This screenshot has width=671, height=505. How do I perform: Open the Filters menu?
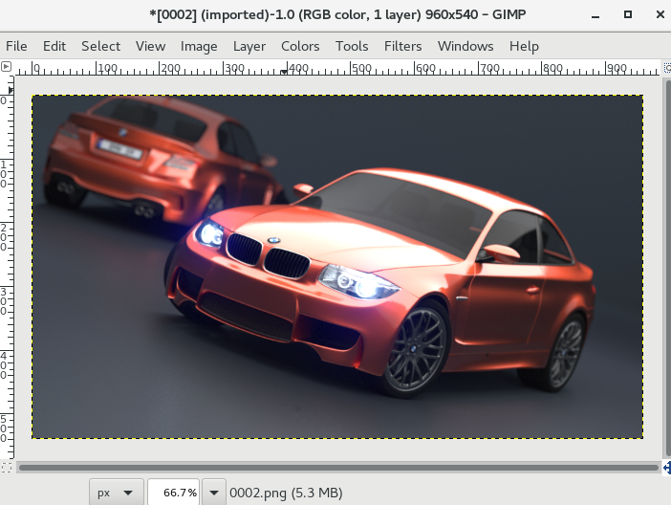click(x=402, y=46)
